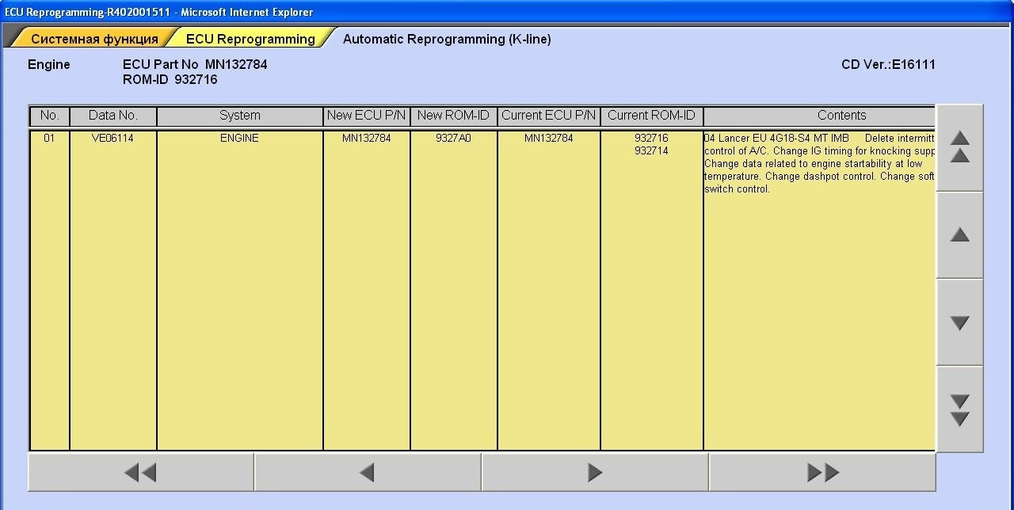Screen dimensions: 1014x510
Task: Click the Current ROM-ID column header
Action: click(652, 116)
